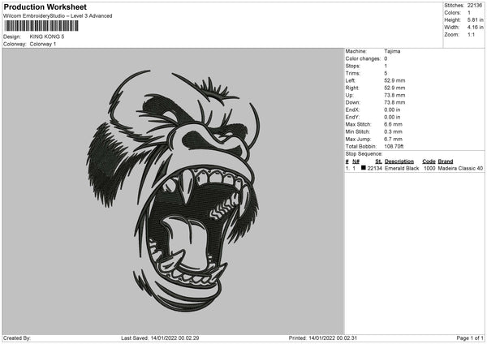Screen dimensions: 487x344
Task: Click the Height value '5.81 in'
Action: pos(476,19)
